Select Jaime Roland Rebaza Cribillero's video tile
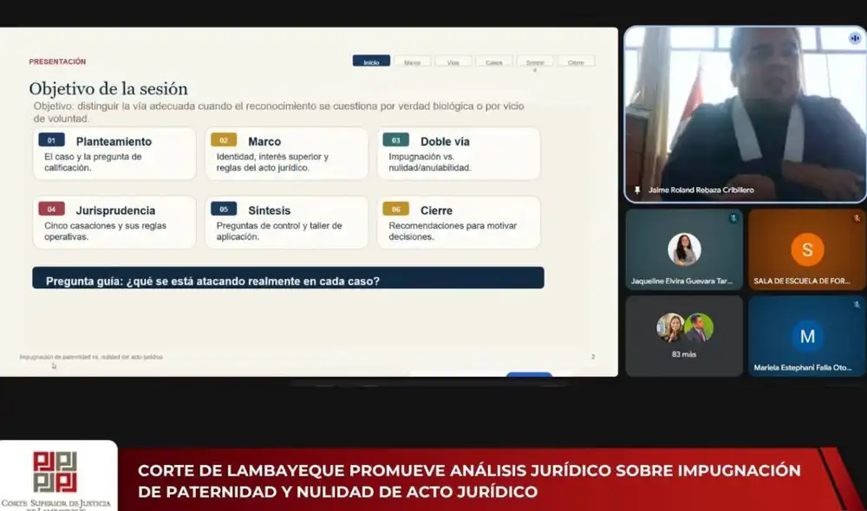 tap(745, 114)
